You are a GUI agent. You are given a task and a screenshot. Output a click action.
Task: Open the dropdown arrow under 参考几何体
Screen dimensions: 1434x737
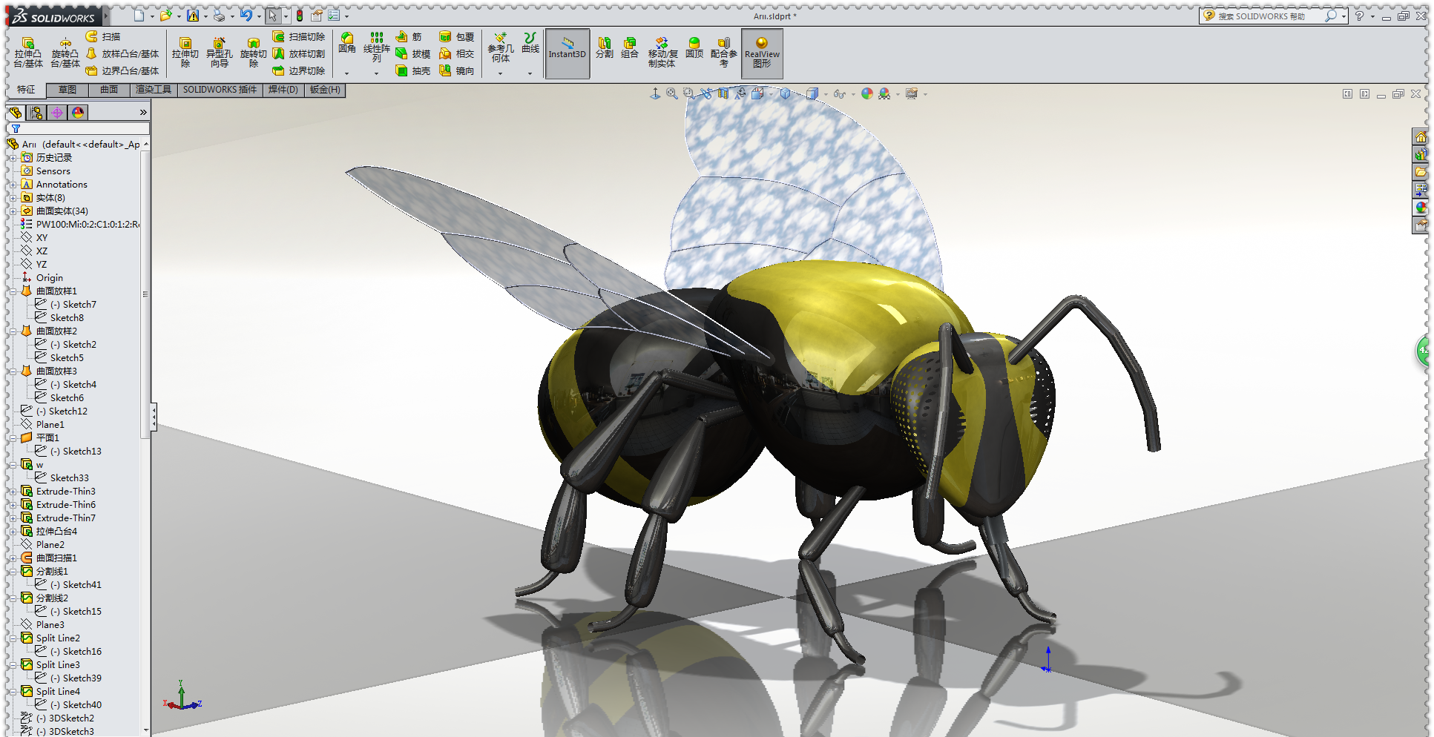500,73
